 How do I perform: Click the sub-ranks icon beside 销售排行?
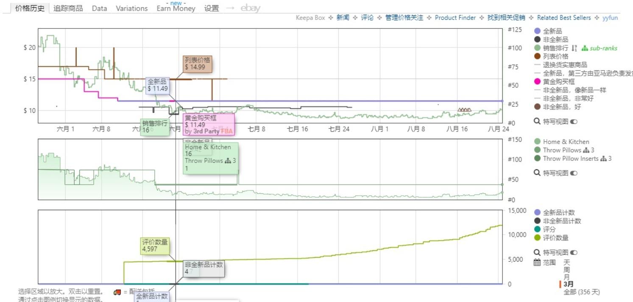pos(585,48)
